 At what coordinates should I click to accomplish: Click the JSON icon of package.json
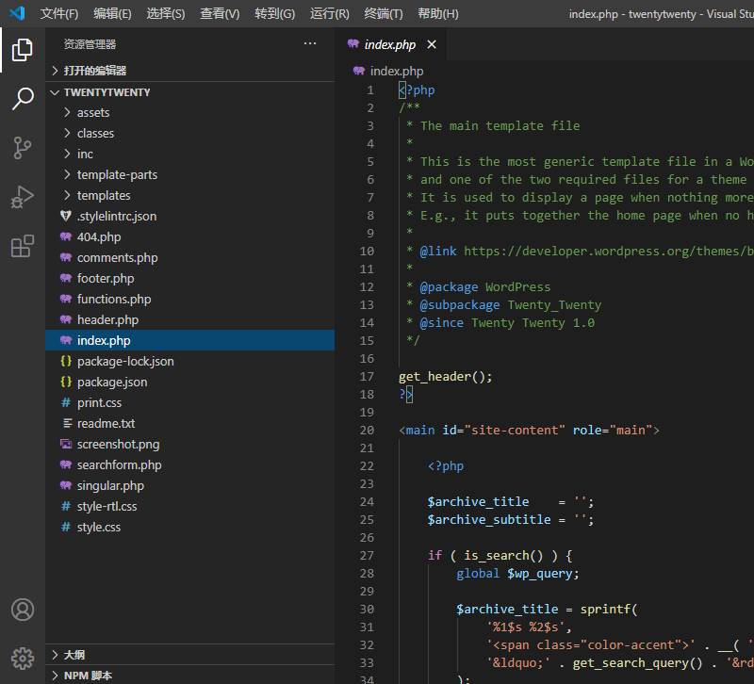[66, 382]
